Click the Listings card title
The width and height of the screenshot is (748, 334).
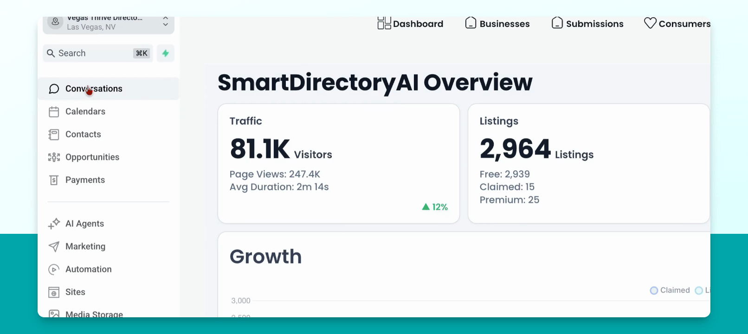(x=499, y=122)
